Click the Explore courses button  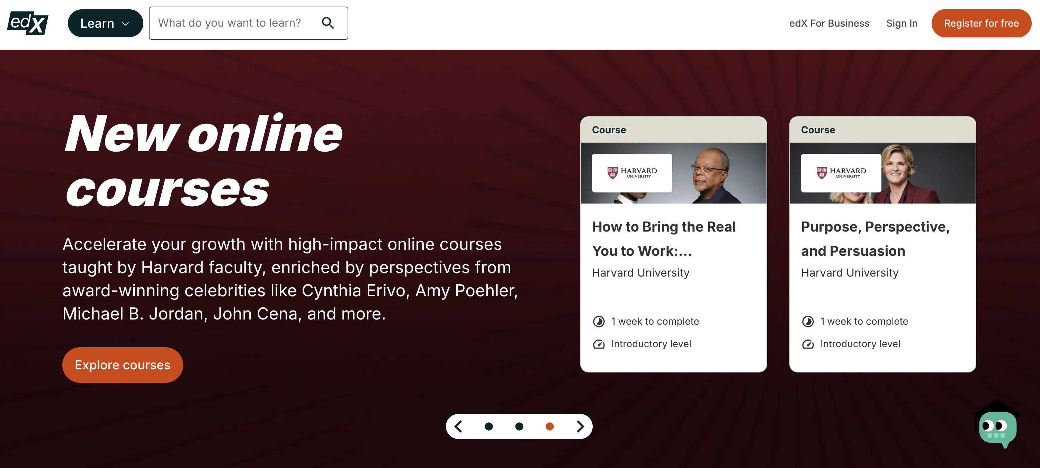point(122,365)
